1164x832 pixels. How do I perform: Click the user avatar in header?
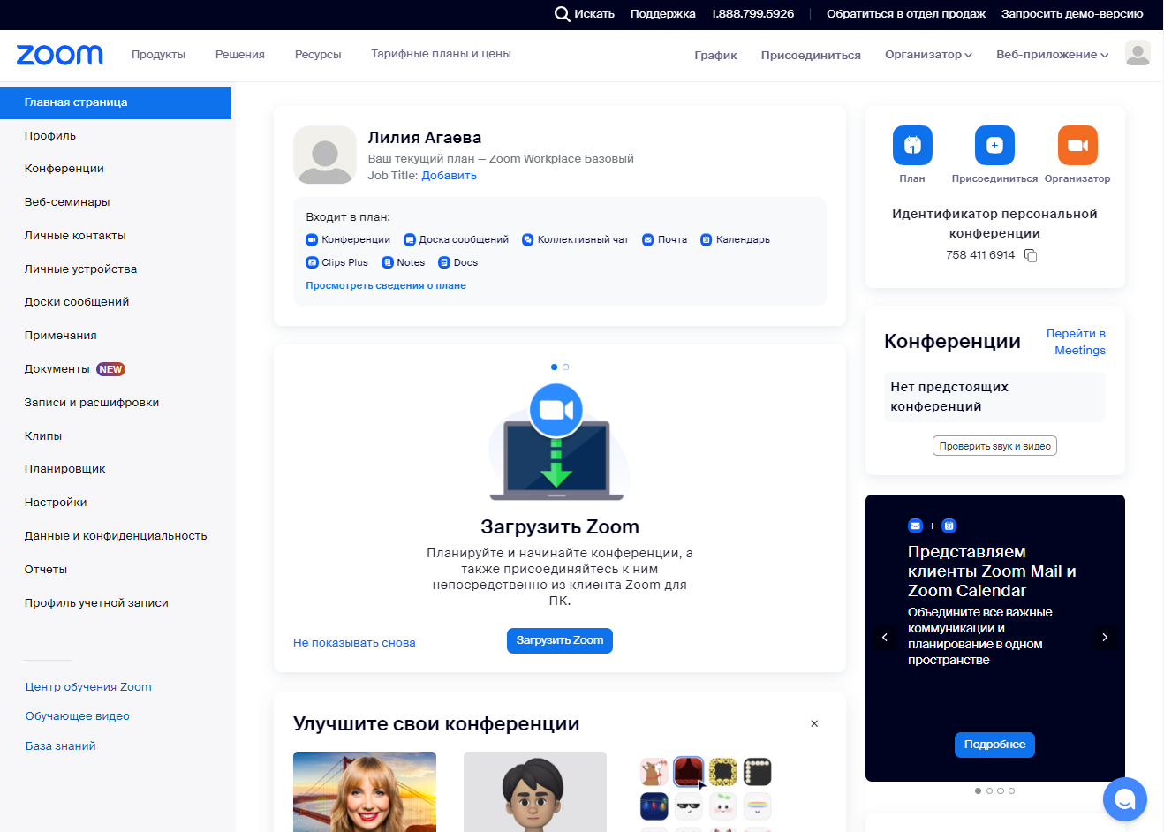[1138, 53]
